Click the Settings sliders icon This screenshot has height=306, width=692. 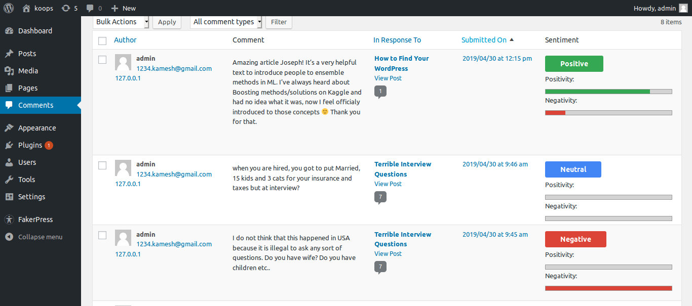(9, 197)
